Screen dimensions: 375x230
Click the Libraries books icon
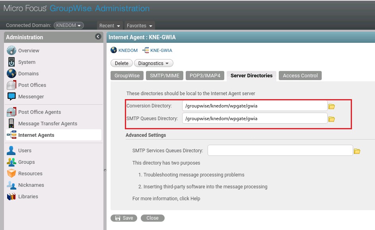[x=11, y=196]
